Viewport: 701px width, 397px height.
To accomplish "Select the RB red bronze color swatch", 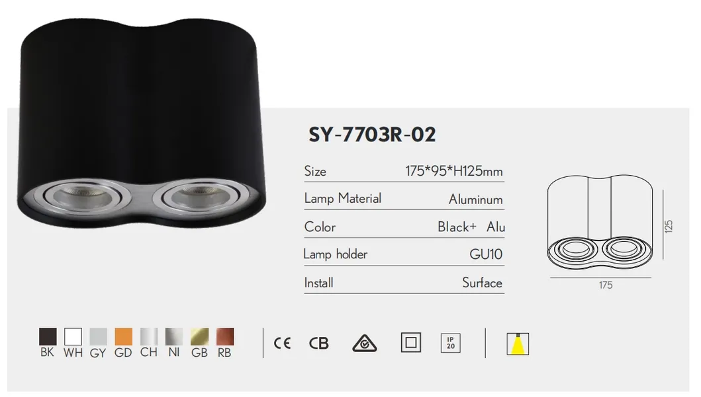I will 225,337.
